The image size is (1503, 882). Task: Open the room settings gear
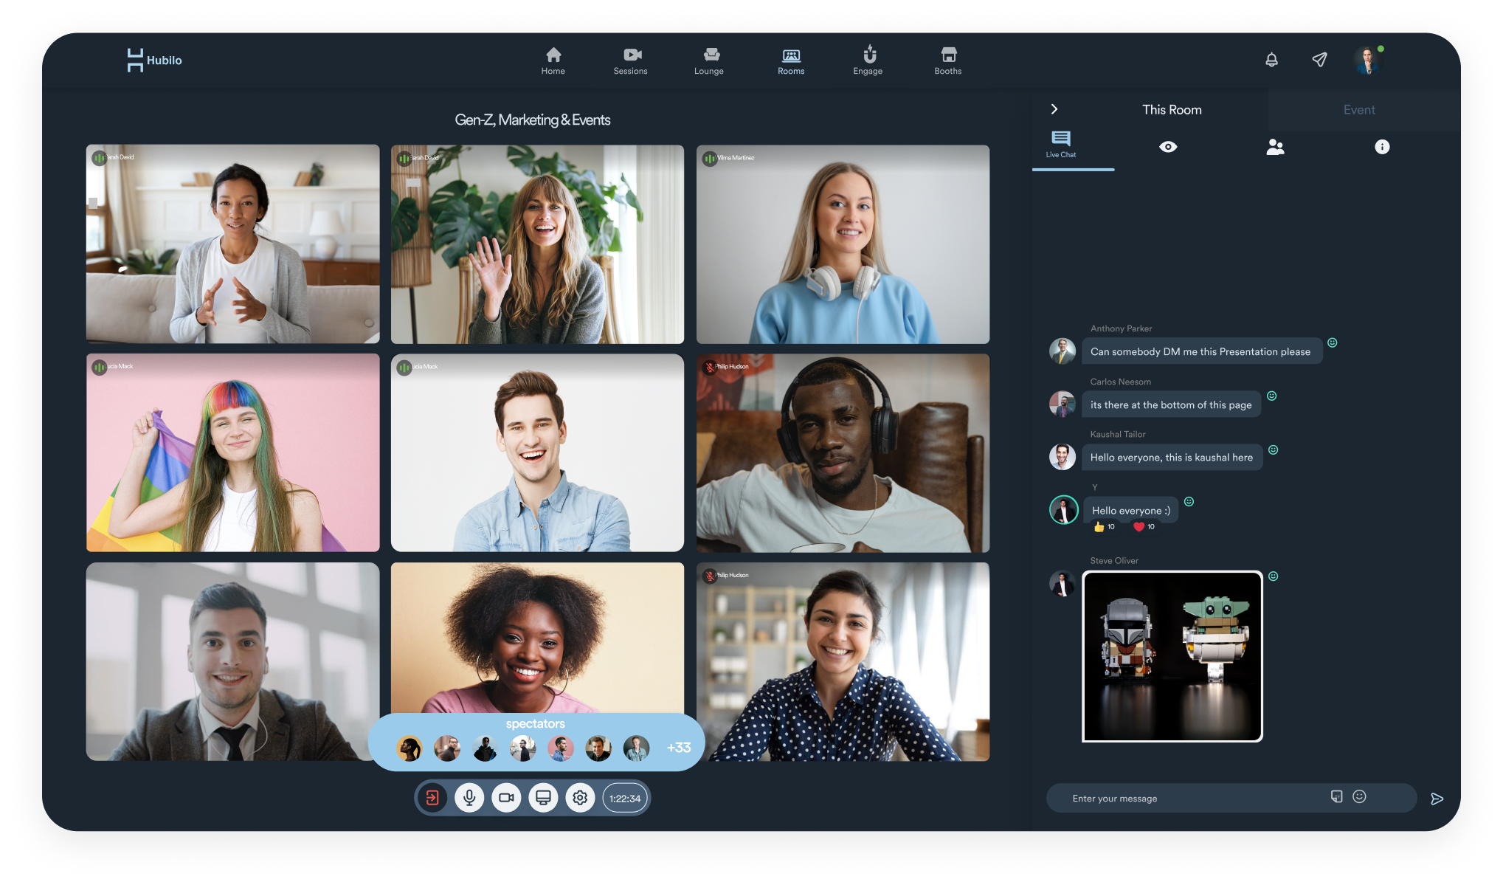(x=580, y=798)
